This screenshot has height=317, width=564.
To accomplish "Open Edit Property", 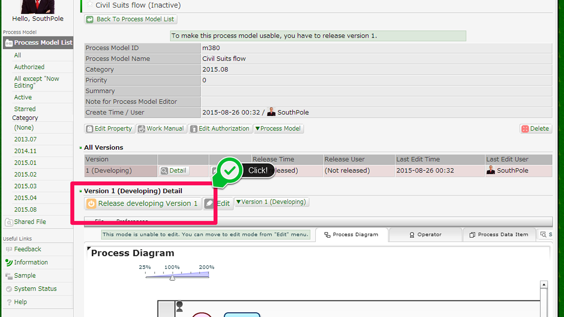I will click(109, 129).
